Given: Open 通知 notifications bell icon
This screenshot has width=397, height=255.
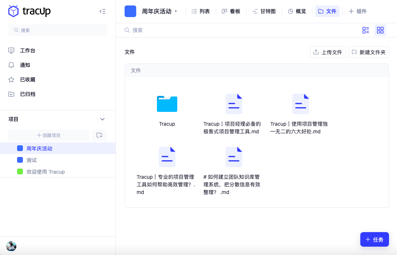Looking at the screenshot, I should click(x=11, y=65).
